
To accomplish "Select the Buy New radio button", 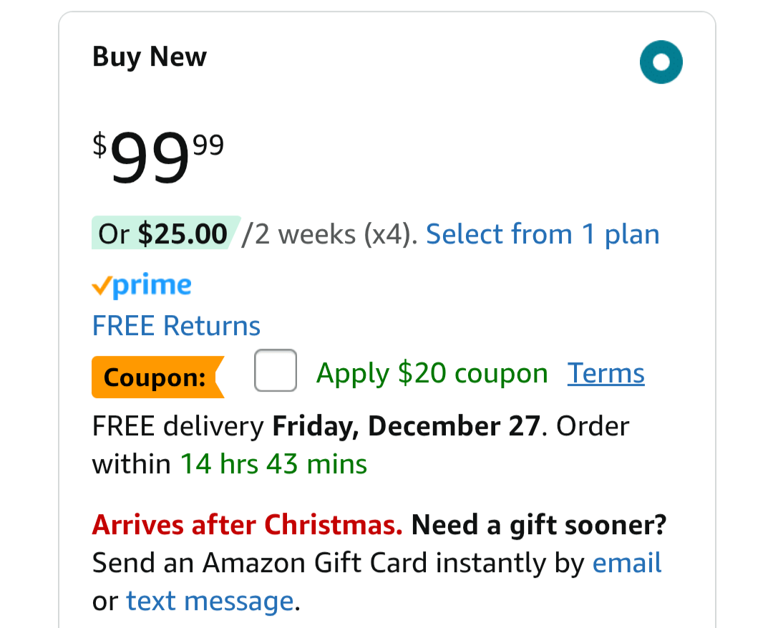I will pos(661,62).
